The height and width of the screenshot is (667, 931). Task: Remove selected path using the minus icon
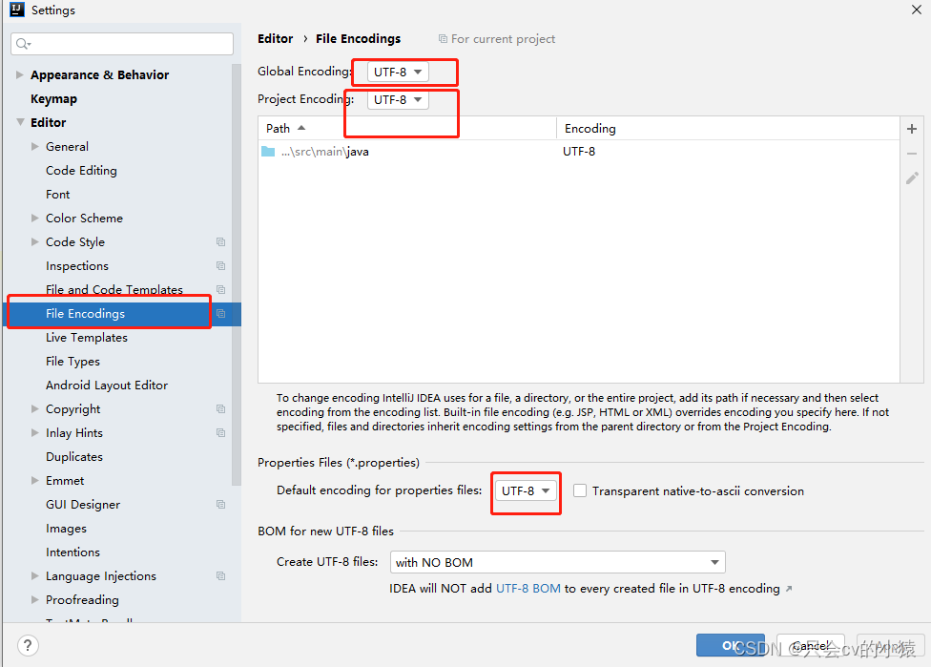click(911, 153)
